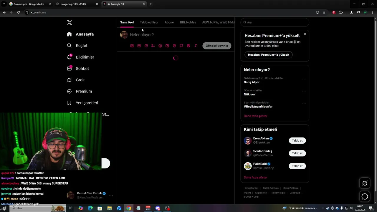Reload the page
Viewport: 377px width, 212px height.
(18, 12)
